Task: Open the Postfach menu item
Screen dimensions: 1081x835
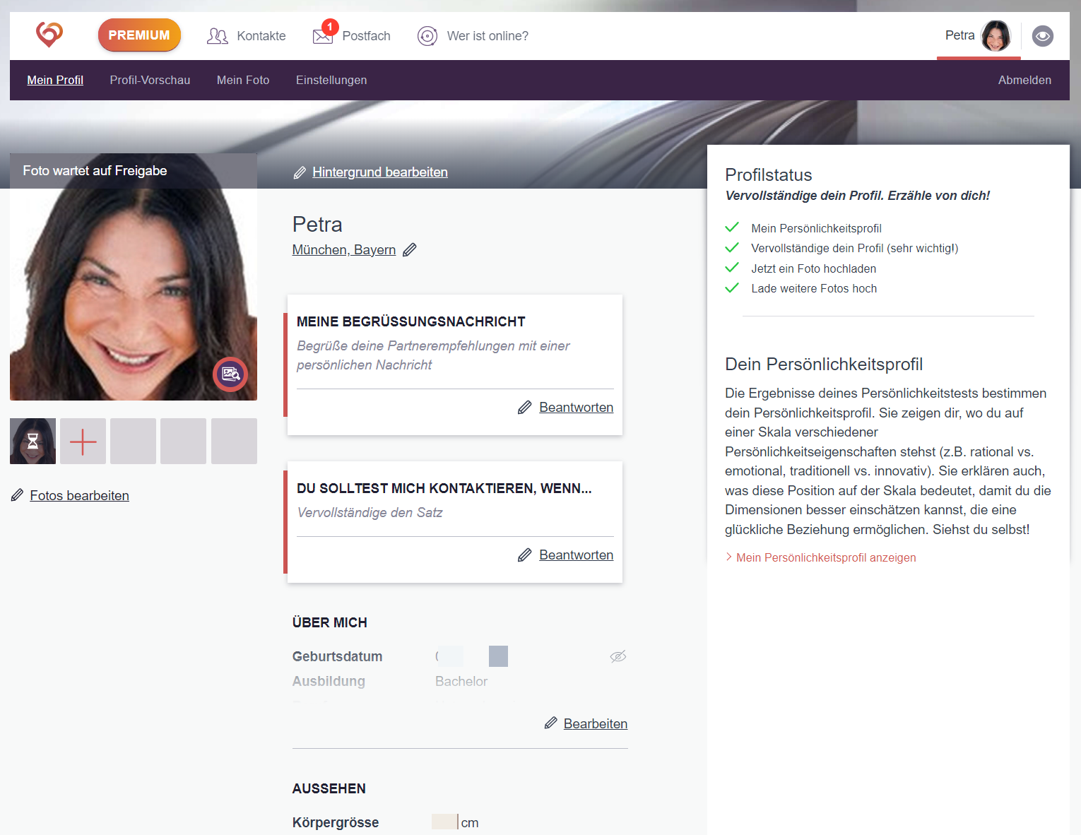Action: pyautogui.click(x=366, y=36)
